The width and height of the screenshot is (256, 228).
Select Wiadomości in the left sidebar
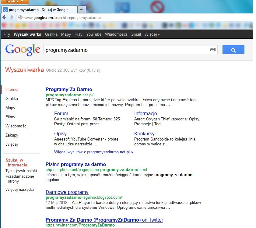(16, 126)
